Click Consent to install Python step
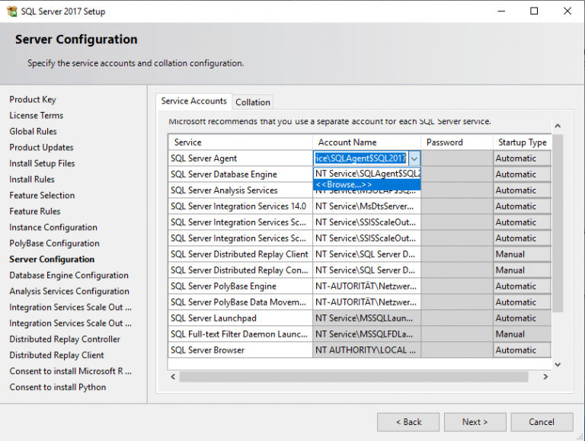This screenshot has height=441, width=585. coord(58,387)
